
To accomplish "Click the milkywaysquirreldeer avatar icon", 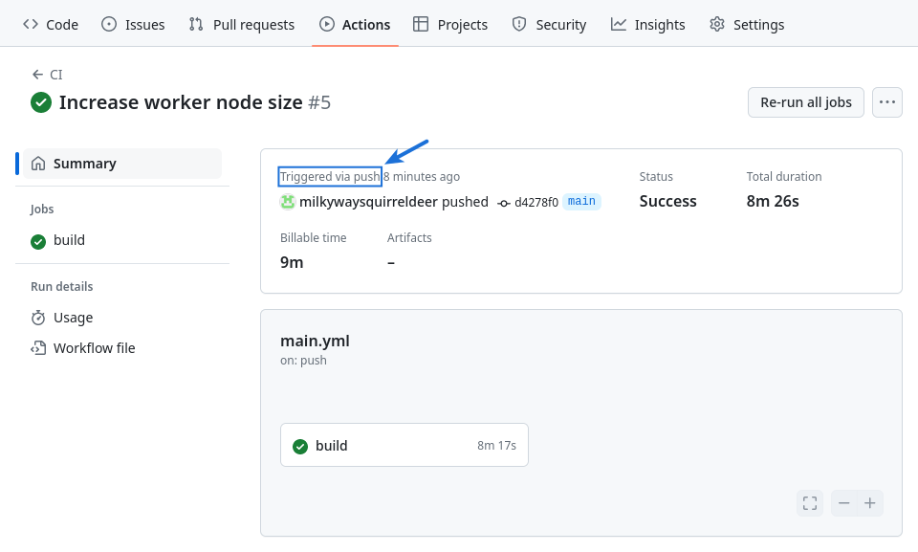I will [287, 202].
